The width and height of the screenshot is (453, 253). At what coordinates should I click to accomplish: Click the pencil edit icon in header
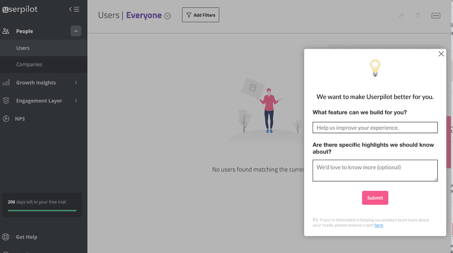pos(401,15)
